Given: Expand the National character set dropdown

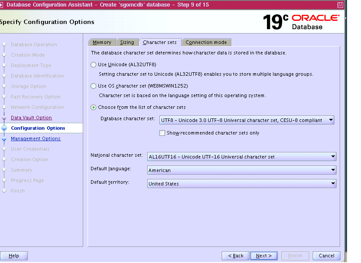Looking at the screenshot, I should click(242, 157).
